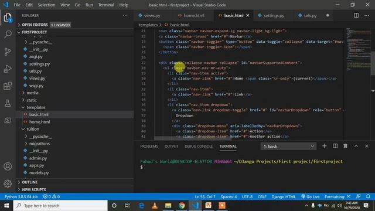Open the Run and Debug view

point(8,69)
